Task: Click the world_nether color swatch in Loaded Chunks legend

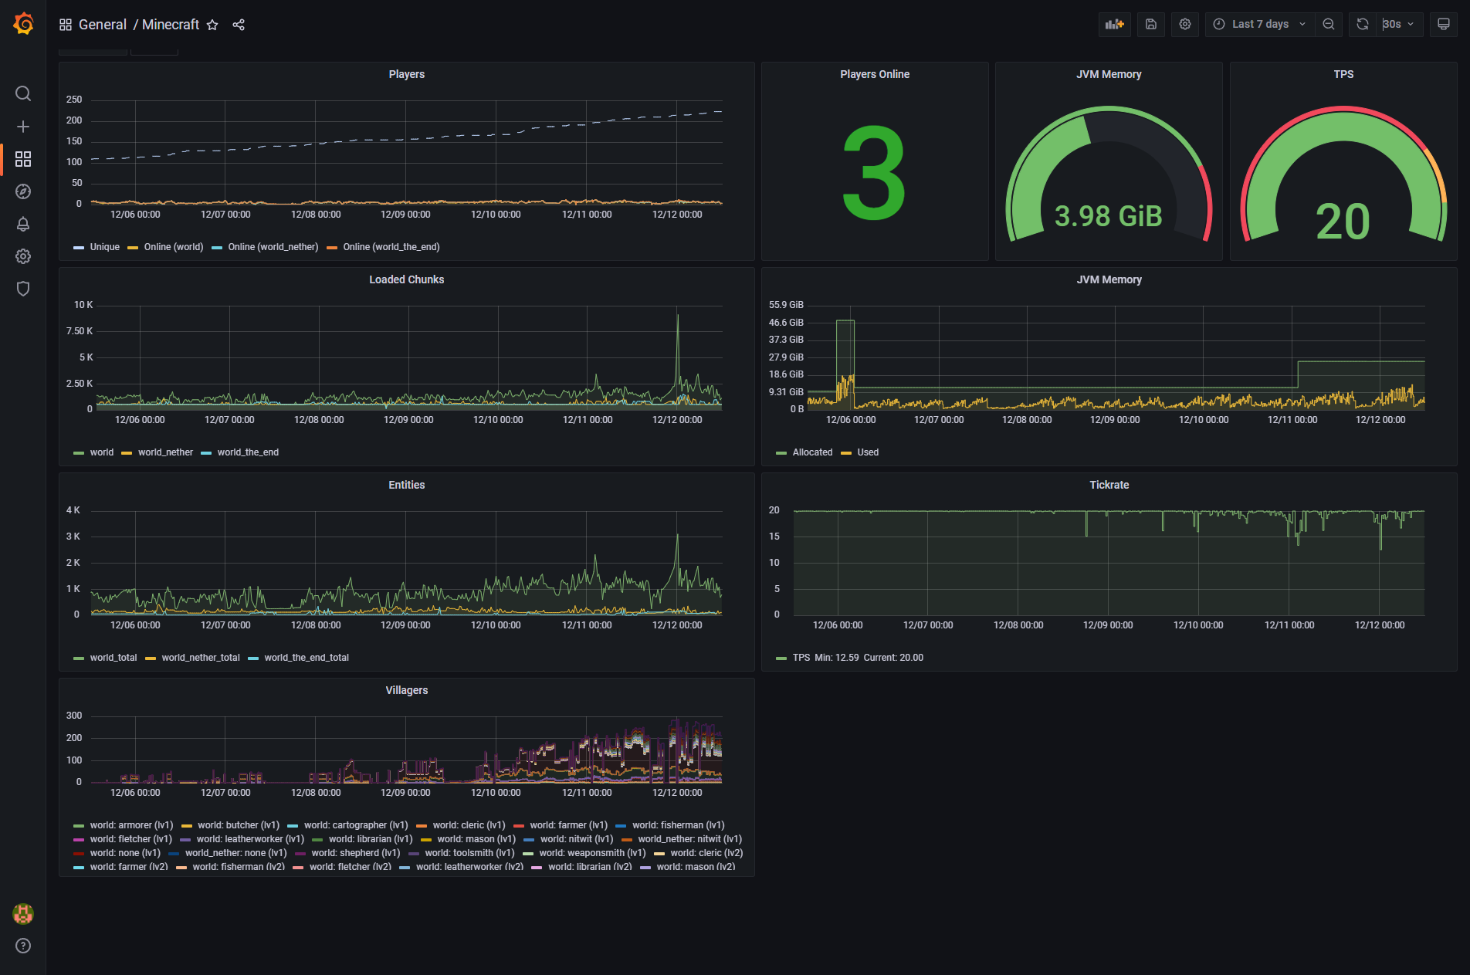Action: point(127,453)
